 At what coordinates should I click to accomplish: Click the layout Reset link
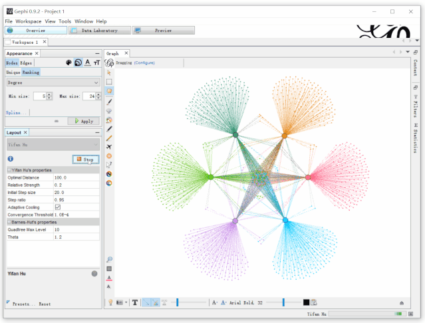pyautogui.click(x=45, y=304)
